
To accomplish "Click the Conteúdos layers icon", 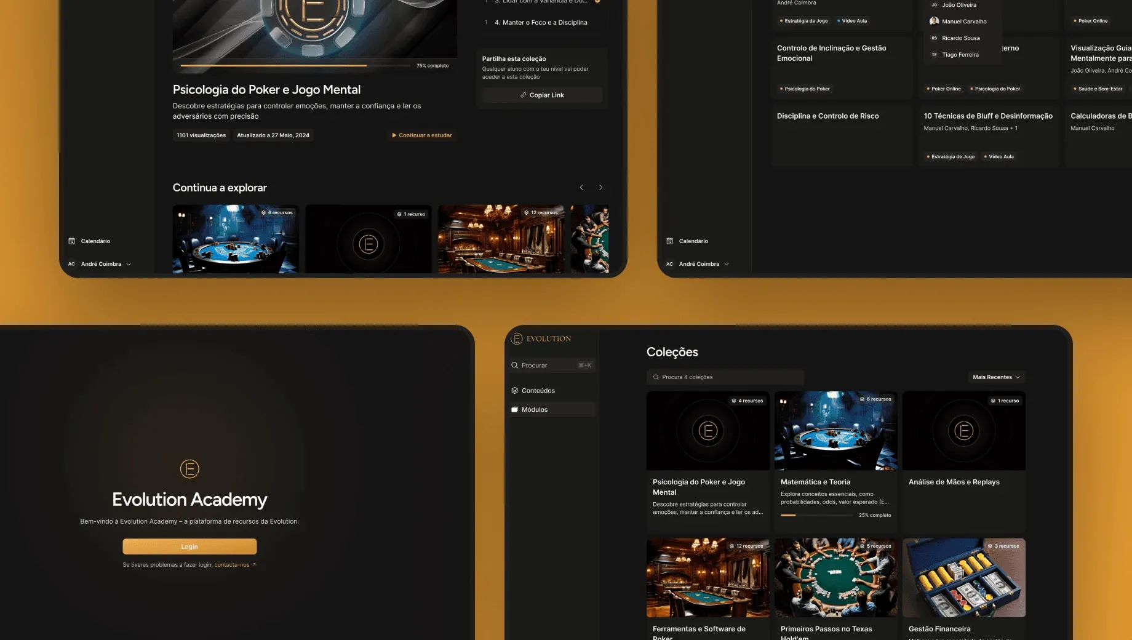I will click(515, 391).
